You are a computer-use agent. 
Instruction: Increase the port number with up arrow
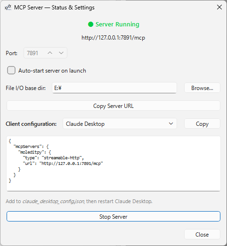[x=50, y=53]
